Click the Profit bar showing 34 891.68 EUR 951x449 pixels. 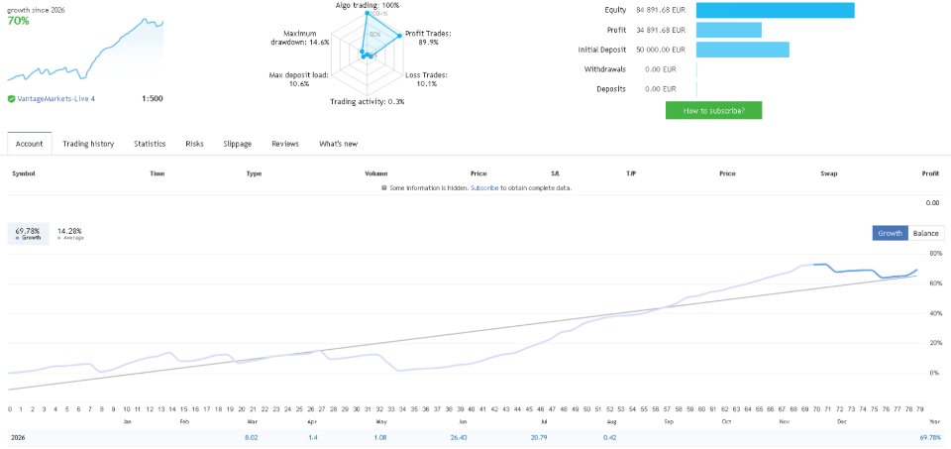coord(728,30)
